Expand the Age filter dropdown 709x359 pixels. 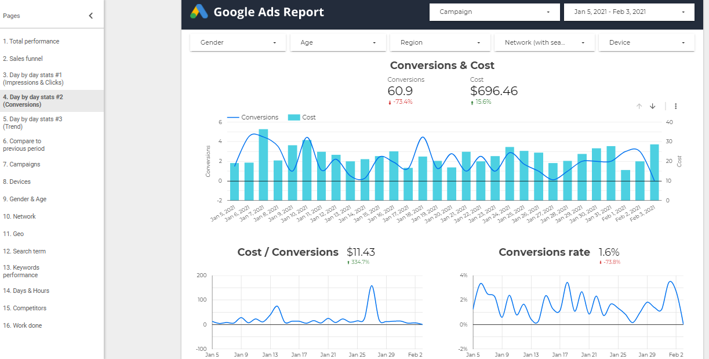(338, 42)
